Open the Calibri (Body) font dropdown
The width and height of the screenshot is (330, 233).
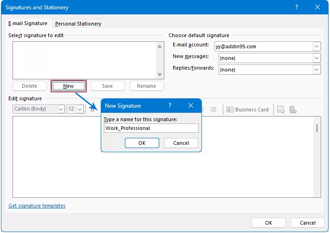coord(61,109)
